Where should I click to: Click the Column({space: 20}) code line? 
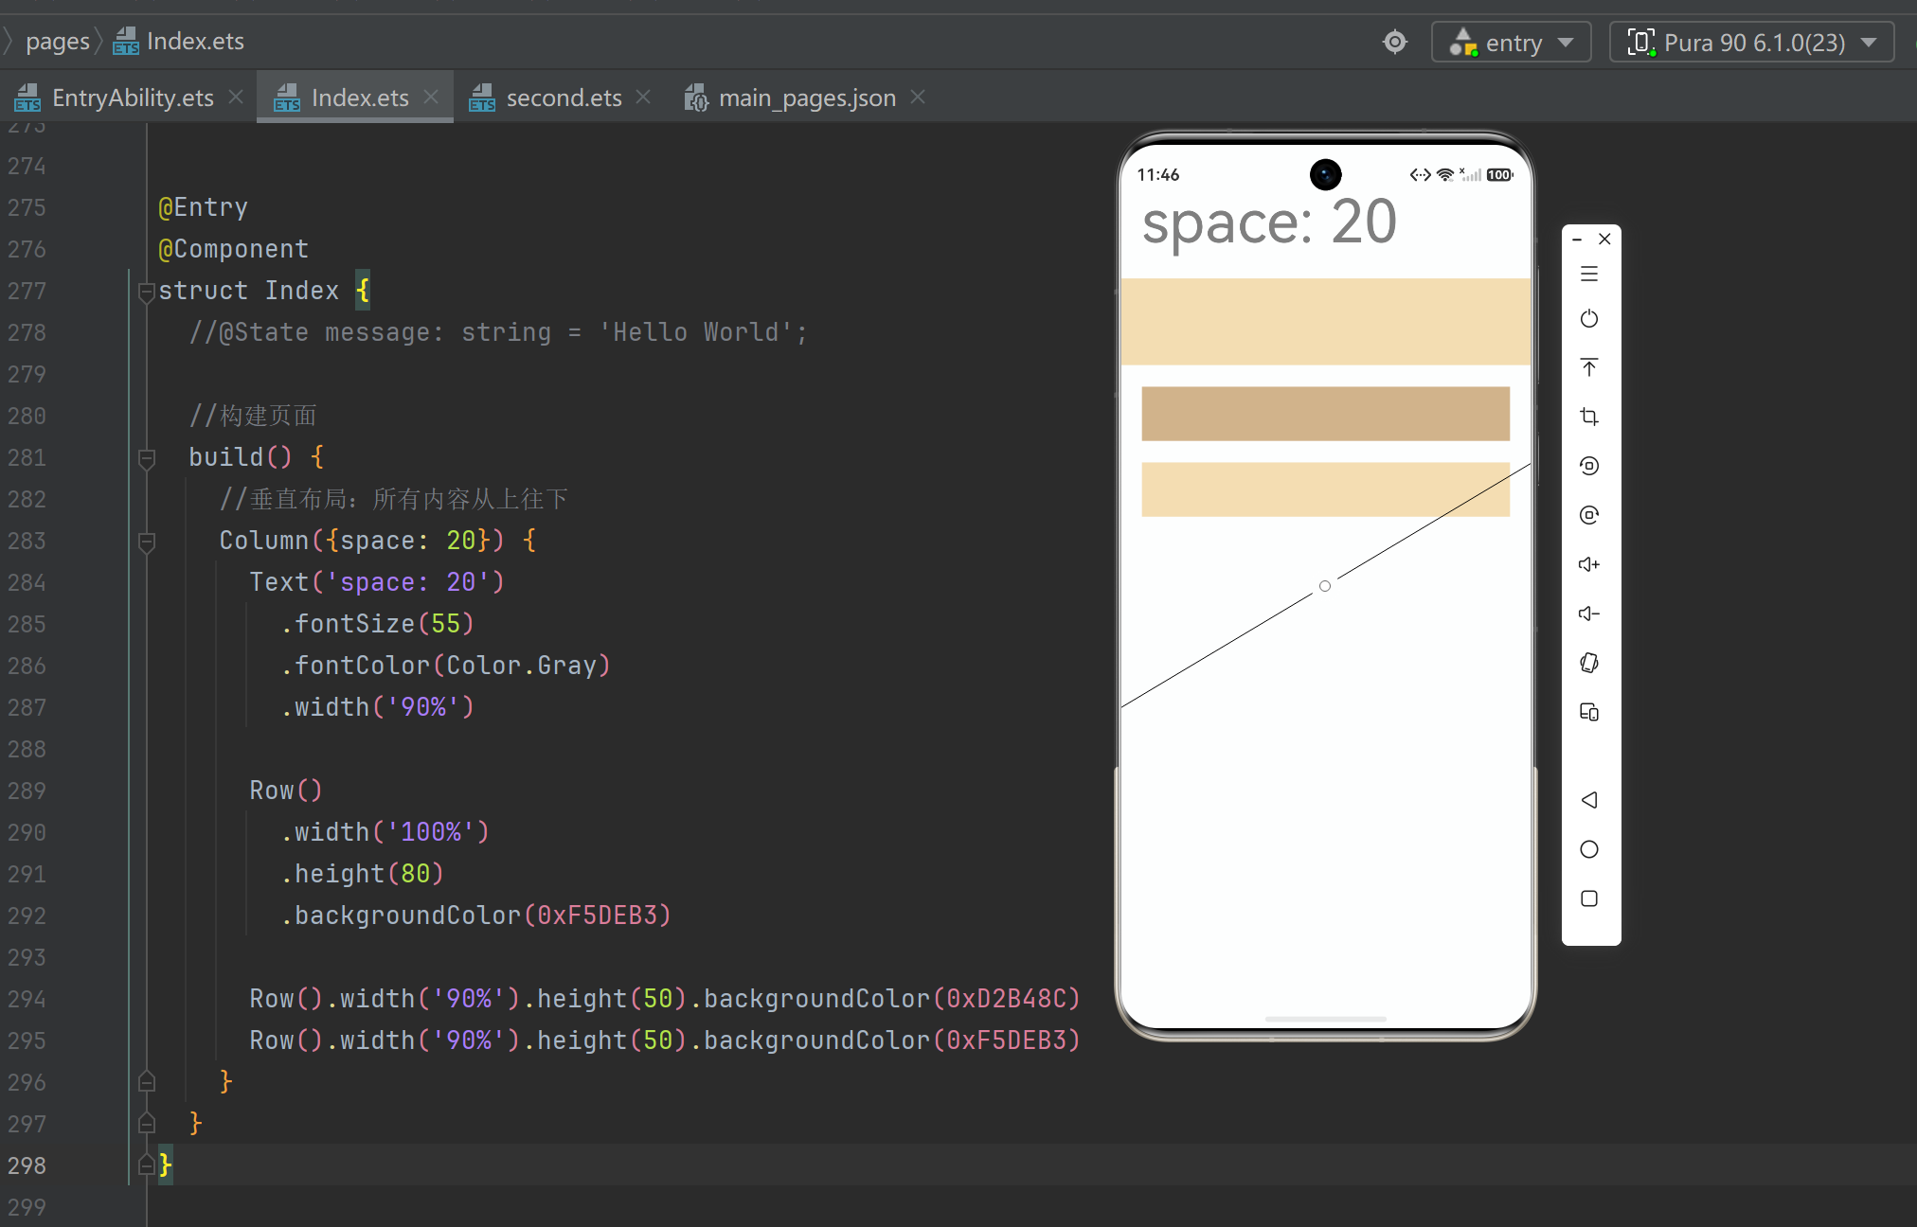(378, 542)
